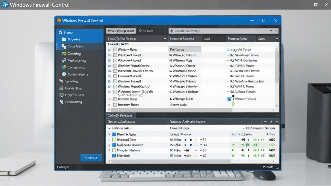331x186 pixels.
Task: Switch to the 'Sofiocl' tab
Action: coord(151,31)
